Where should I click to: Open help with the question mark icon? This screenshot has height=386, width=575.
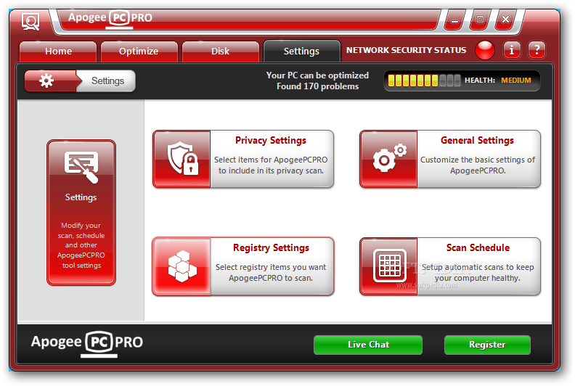click(537, 50)
